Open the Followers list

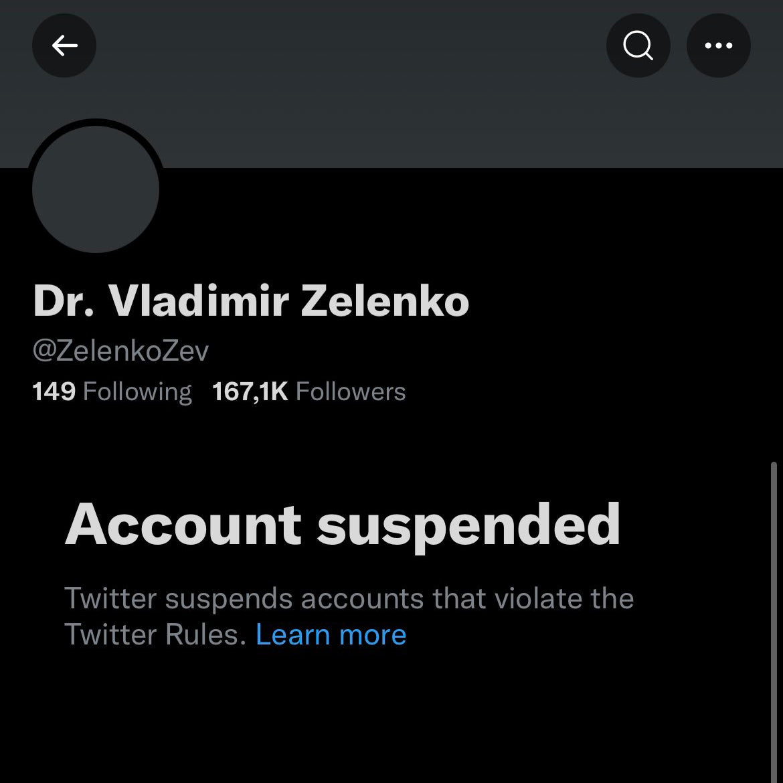click(x=350, y=391)
